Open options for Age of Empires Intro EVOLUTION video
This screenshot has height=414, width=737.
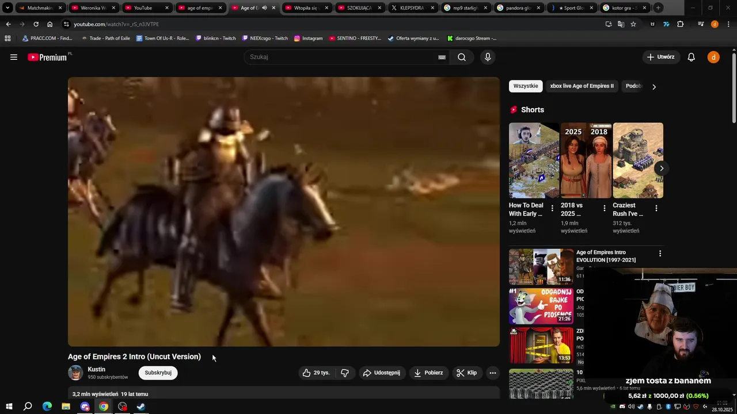pos(660,254)
